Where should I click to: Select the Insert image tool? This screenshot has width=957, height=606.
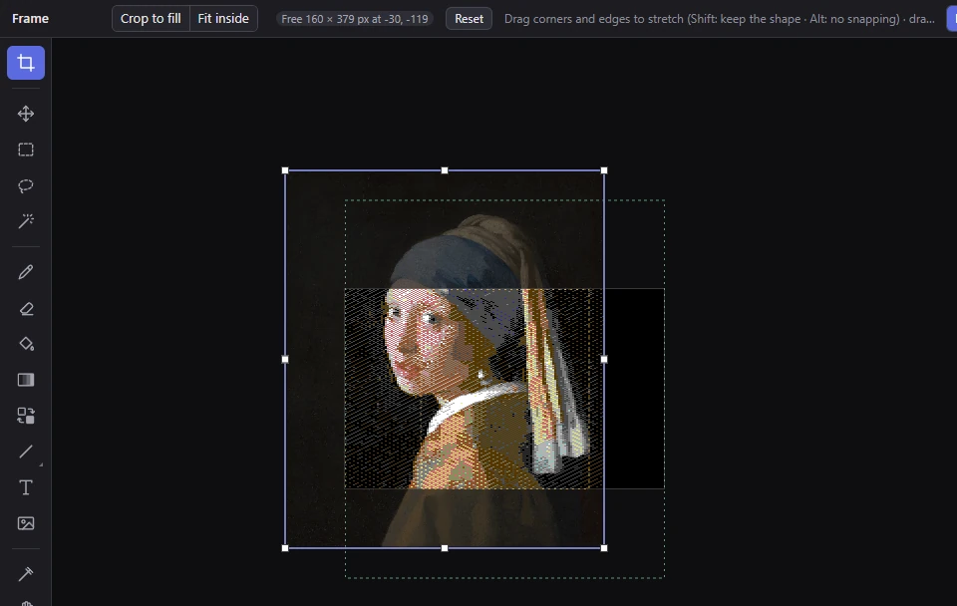pyautogui.click(x=26, y=523)
